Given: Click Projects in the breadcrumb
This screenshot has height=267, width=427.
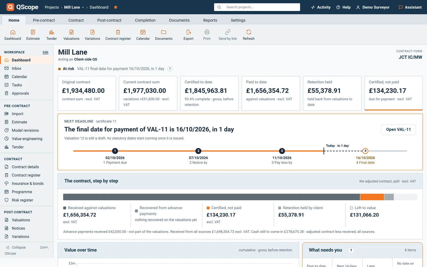Looking at the screenshot, I should click(52, 7).
